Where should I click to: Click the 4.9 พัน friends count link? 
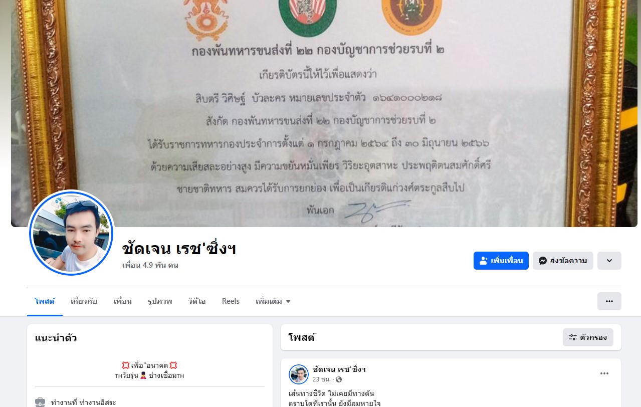point(150,265)
